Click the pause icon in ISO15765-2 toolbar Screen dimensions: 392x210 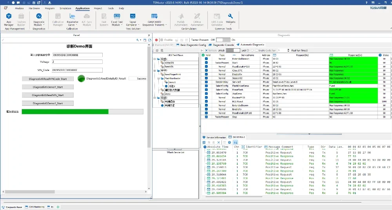coord(204,142)
